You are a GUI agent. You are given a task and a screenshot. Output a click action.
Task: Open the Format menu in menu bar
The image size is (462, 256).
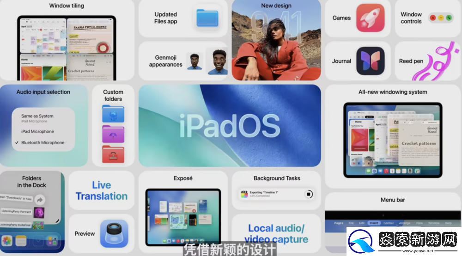tap(389, 223)
